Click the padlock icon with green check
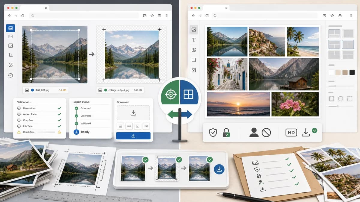The image size is (360, 202). 226,133
